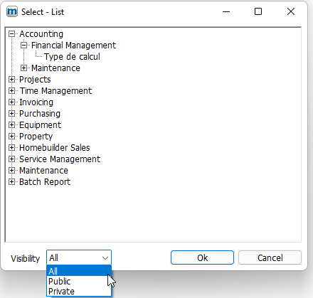The height and width of the screenshot is (298, 313).
Task: Select the Property tree item
Action: click(x=36, y=137)
